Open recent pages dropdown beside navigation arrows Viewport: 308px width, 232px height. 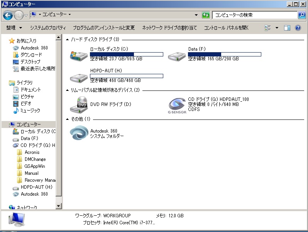(x=26, y=15)
